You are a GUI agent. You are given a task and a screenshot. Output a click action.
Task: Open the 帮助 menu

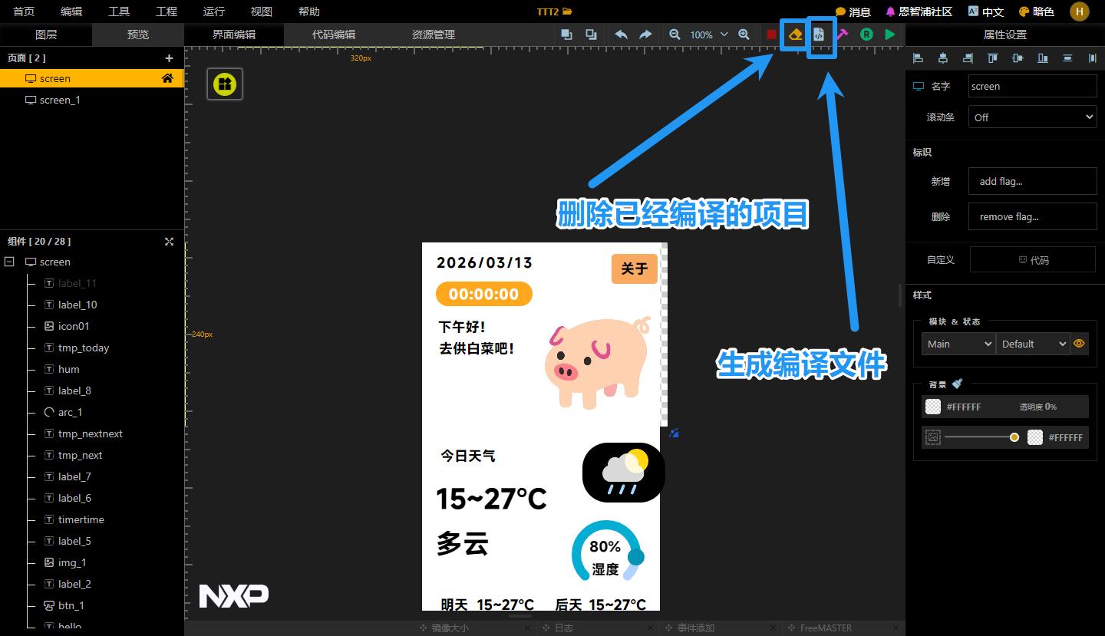[x=309, y=12]
